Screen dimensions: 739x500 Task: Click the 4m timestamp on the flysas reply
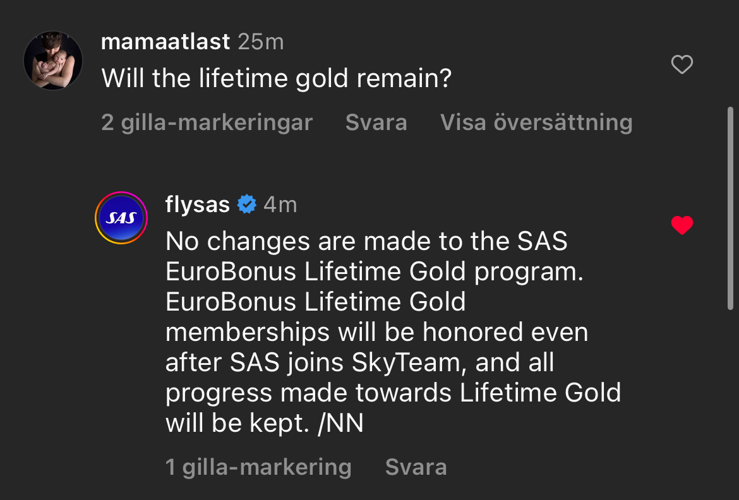[x=280, y=205]
